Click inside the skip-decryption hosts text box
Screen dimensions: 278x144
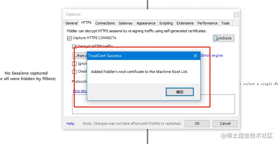click(153, 104)
